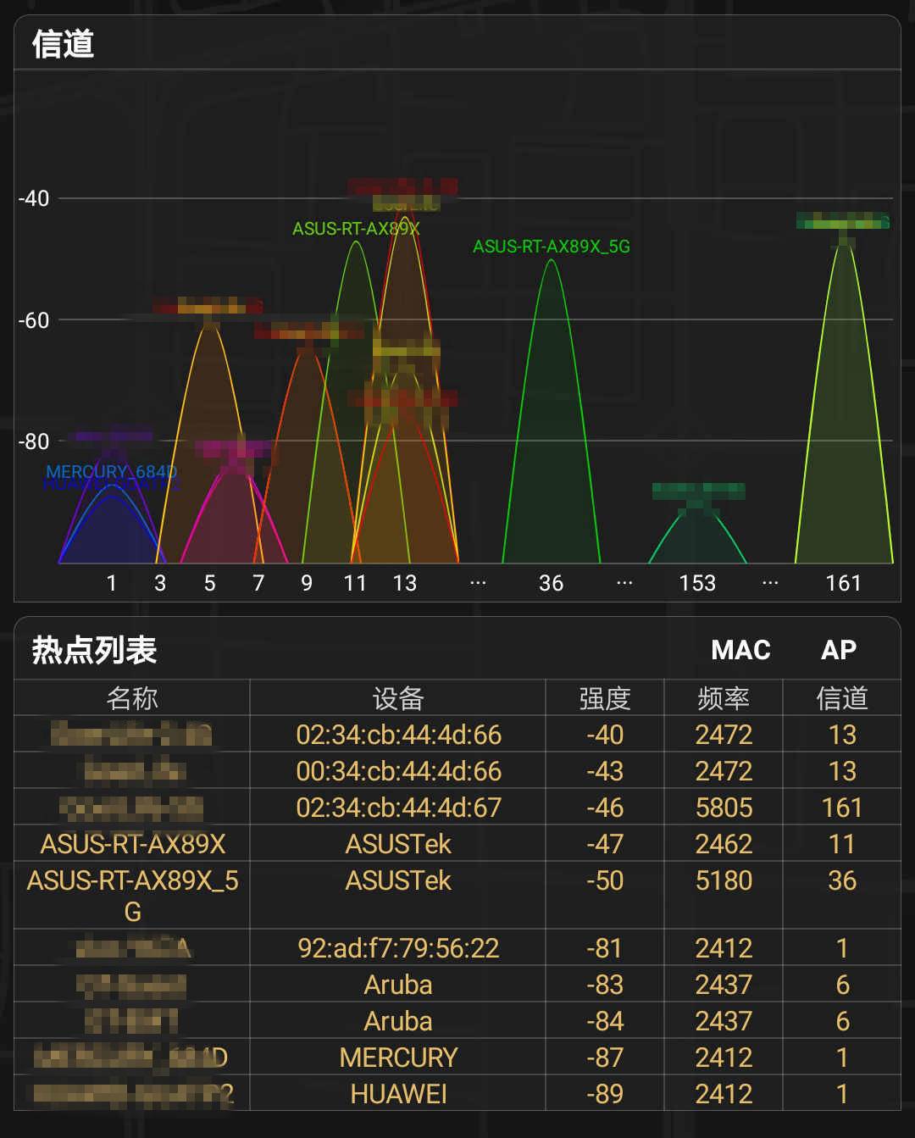Viewport: 915px width, 1138px height.
Task: Select the MERCURY_684D network label on the chart
Action: click(113, 472)
